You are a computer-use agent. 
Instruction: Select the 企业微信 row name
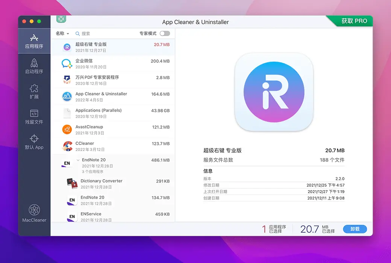click(x=84, y=60)
